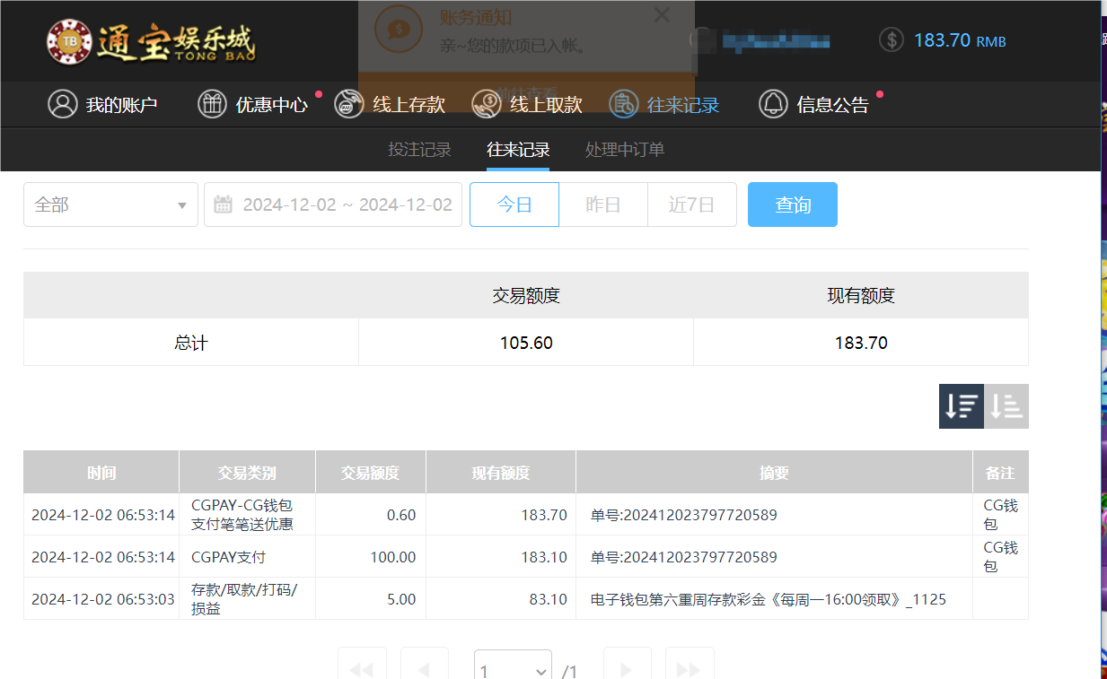Open the calendar icon in date field
Viewport: 1107px width, 679px height.
pos(223,204)
